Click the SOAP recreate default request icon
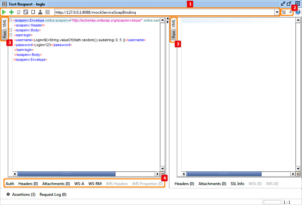 tap(19, 12)
